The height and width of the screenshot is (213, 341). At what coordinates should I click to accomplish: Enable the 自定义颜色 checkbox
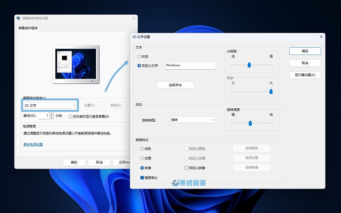(186, 149)
